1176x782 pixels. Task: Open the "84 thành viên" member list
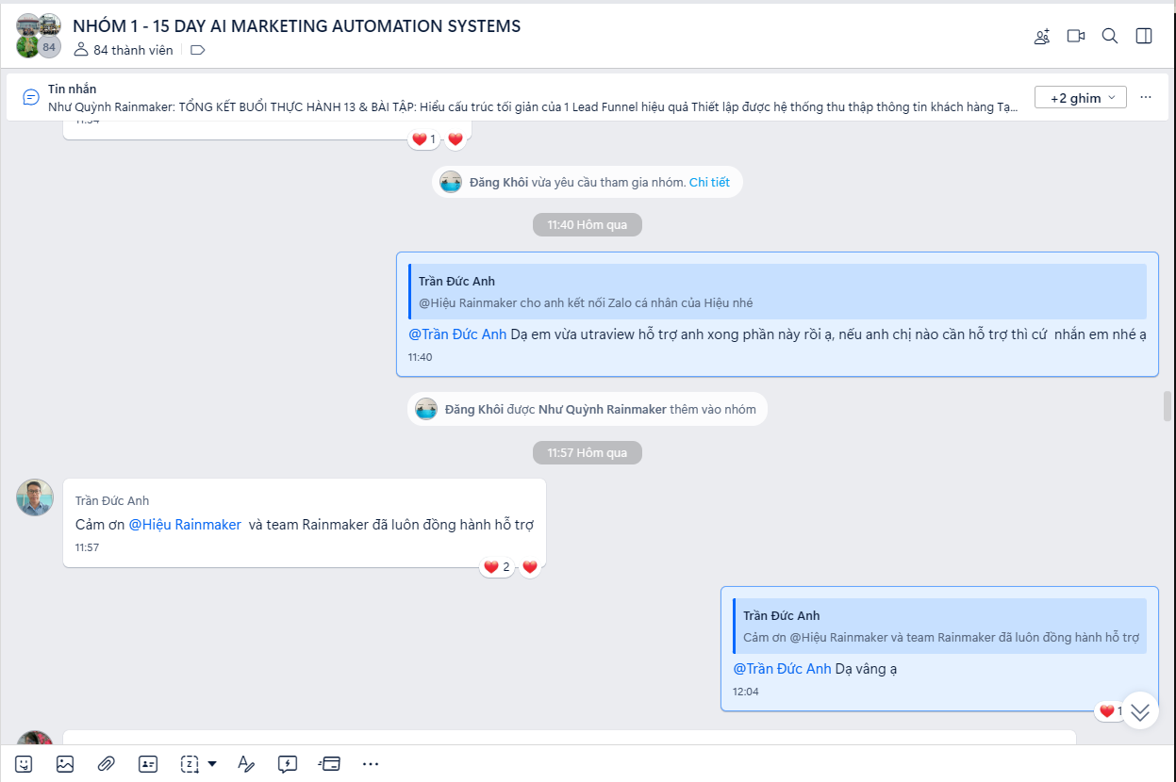(x=124, y=50)
